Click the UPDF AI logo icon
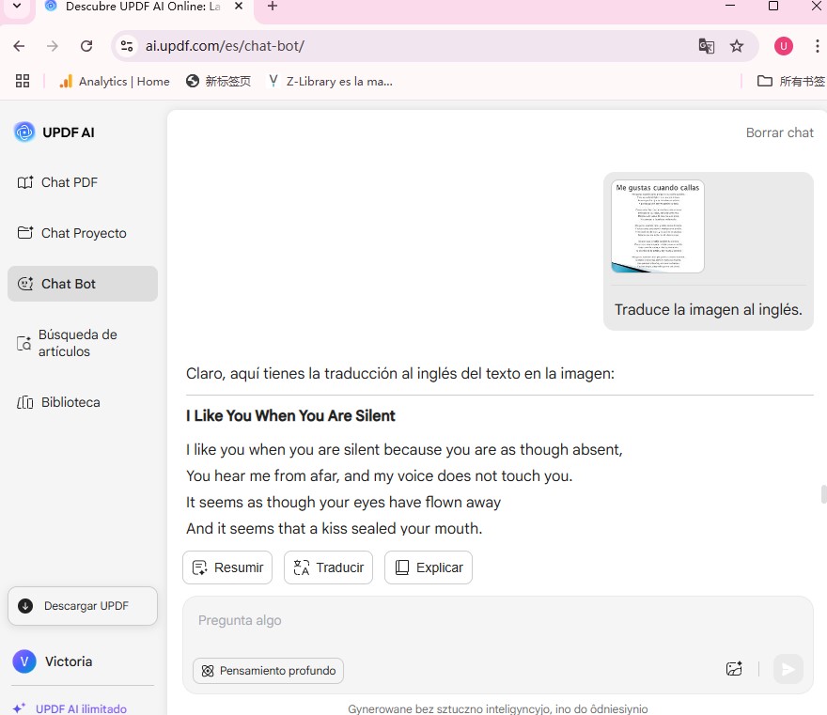This screenshot has width=827, height=715. (24, 132)
